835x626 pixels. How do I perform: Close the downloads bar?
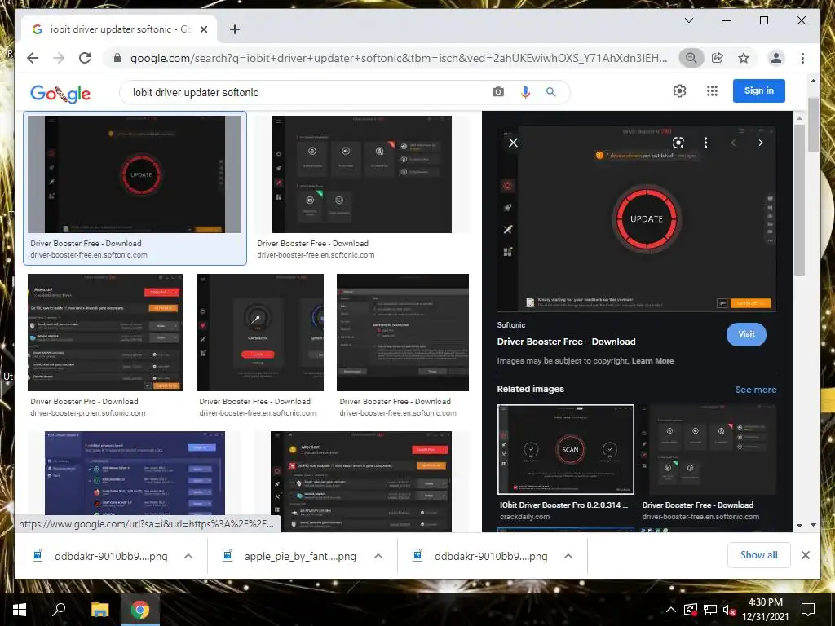[805, 555]
